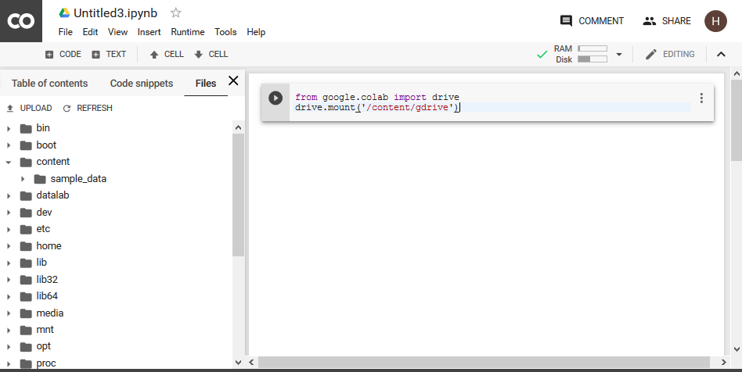Click the SHARE button
Image resolution: width=742 pixels, height=372 pixels.
667,21
